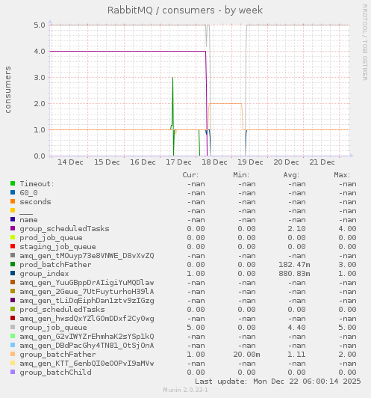The image size is (371, 398).
Task: Click group_scheduledTasks average value 2.10
Action: click(296, 229)
